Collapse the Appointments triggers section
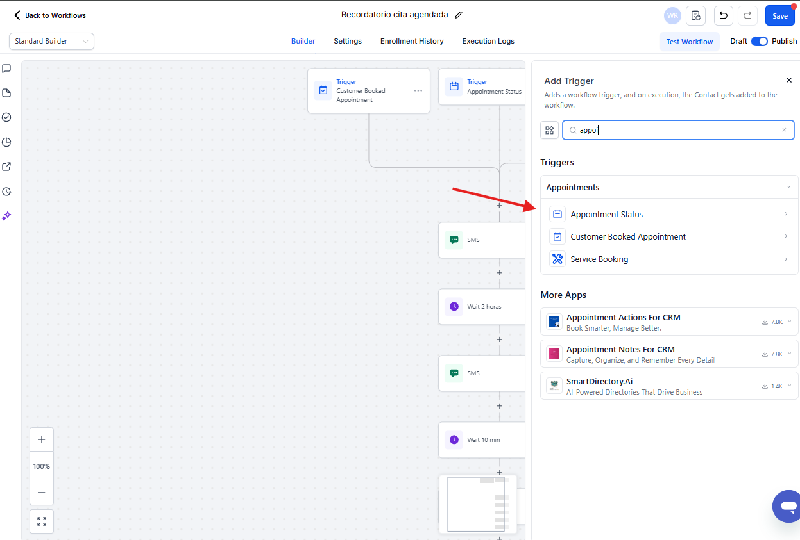 click(788, 187)
